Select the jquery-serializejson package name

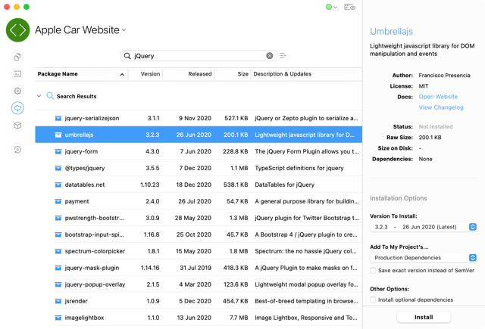[x=92, y=118]
